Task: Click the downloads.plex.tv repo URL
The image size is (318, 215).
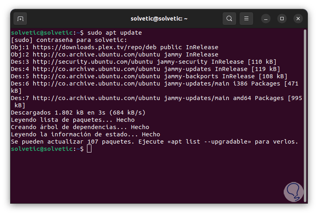Action: tap(95, 47)
